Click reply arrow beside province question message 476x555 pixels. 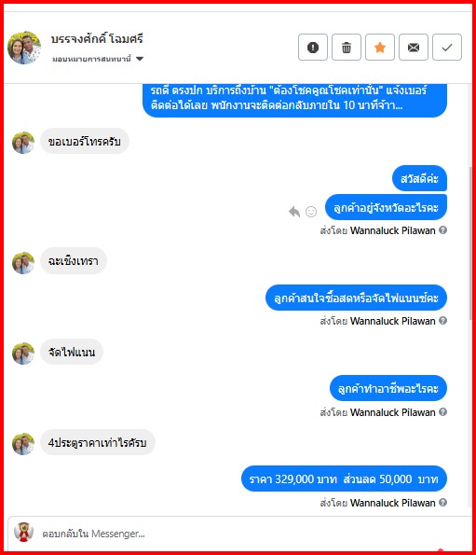(294, 212)
